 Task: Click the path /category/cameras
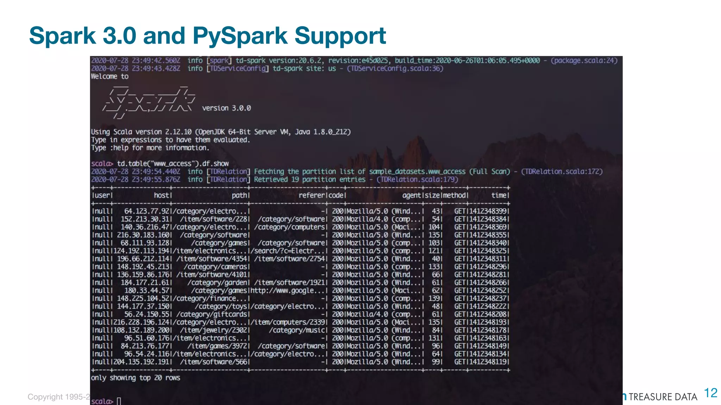point(215,266)
